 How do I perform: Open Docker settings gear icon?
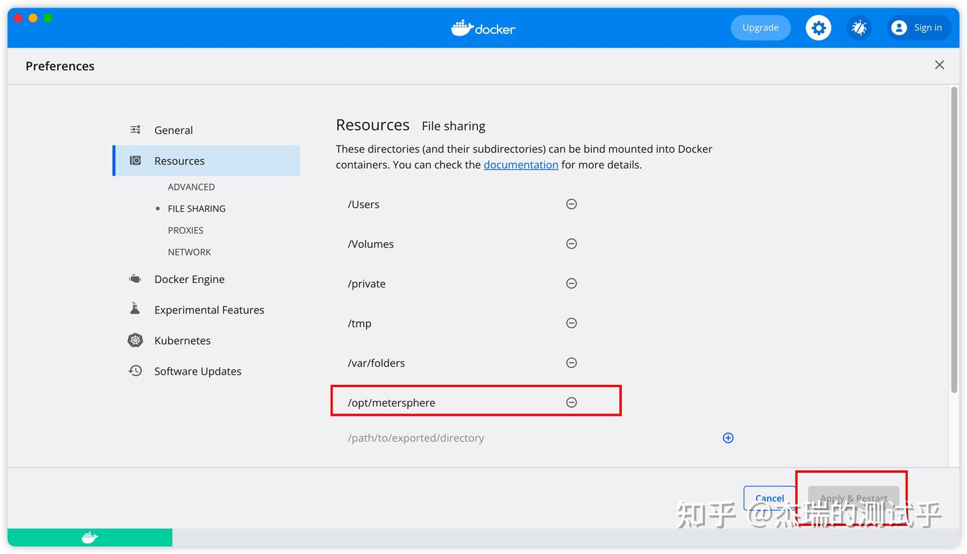(818, 27)
